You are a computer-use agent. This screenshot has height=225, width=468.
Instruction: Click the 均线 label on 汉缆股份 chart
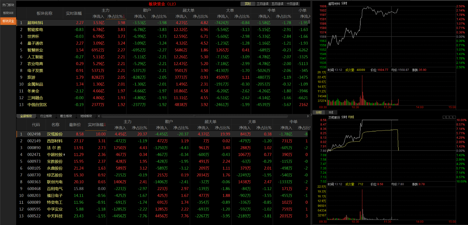tap(351, 117)
